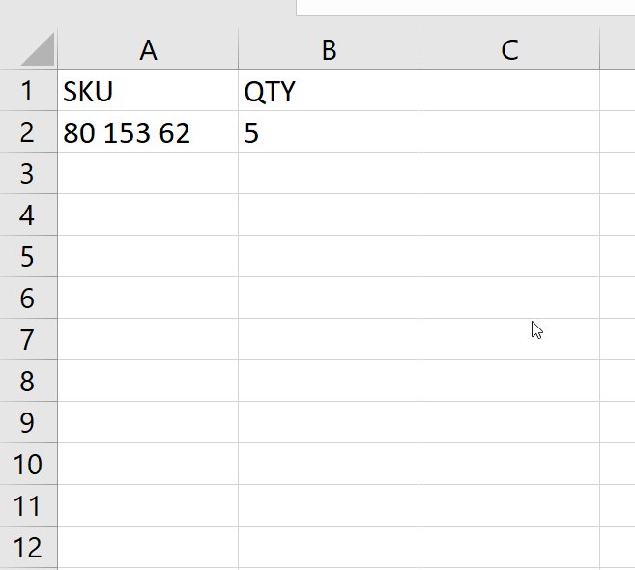This screenshot has width=635, height=570.
Task: Select the SKU header cell
Action: coord(148,92)
